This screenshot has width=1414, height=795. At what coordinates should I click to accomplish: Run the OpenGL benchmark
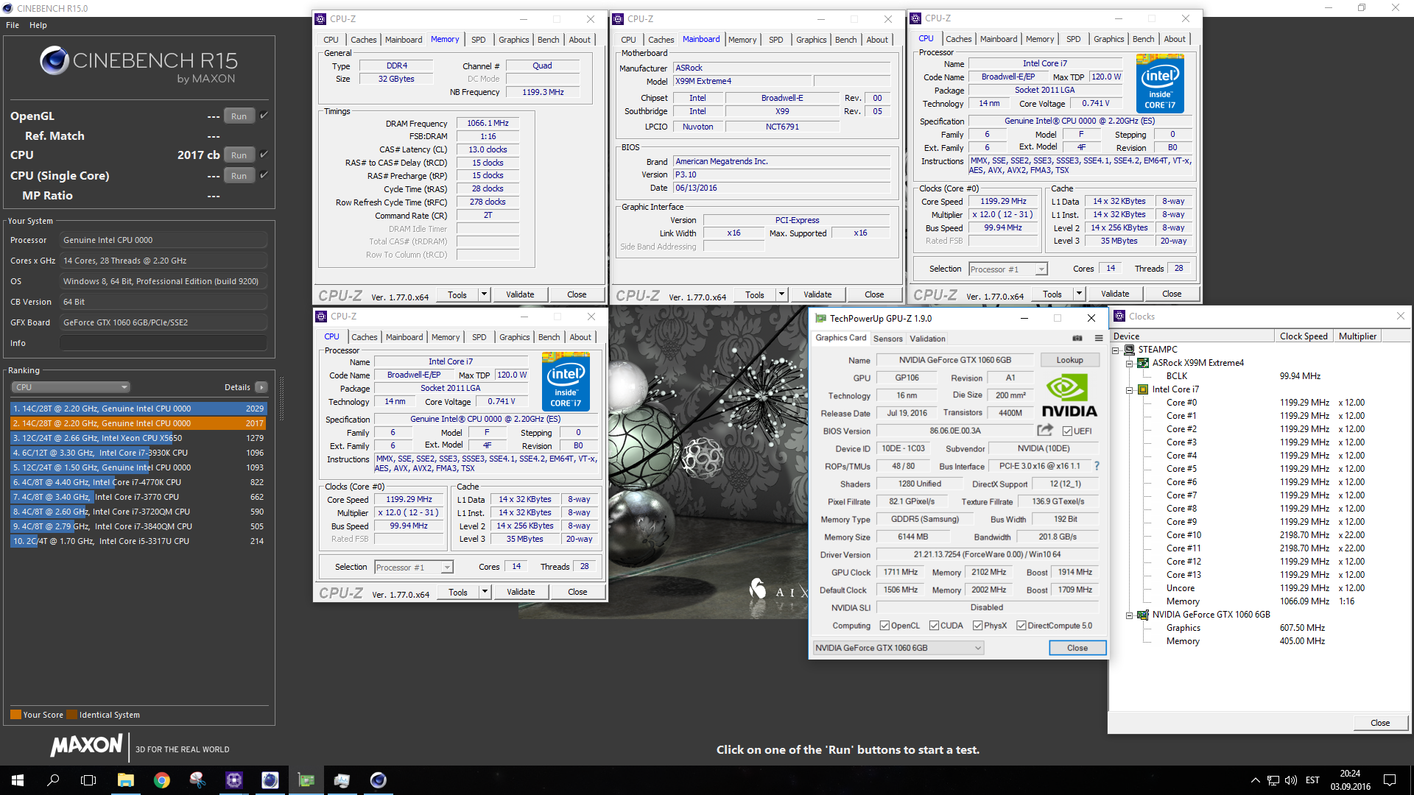(x=239, y=116)
